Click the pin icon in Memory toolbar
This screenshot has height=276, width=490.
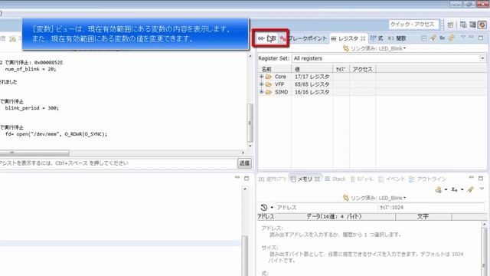[x=470, y=189]
